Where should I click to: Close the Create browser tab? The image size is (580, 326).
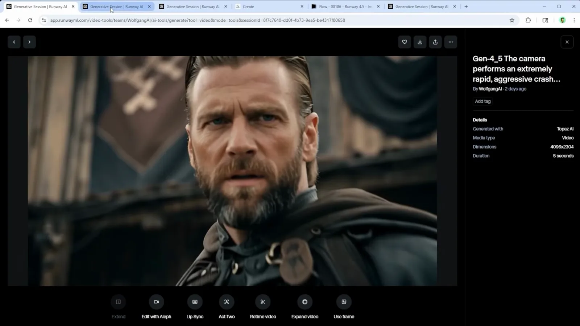tap(302, 7)
